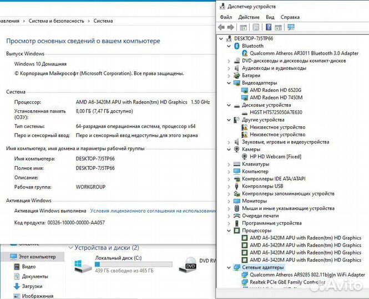The width and height of the screenshot is (369, 299).
Task: Select Этот компьютер in Explorer sidebar
Action: [33, 257]
